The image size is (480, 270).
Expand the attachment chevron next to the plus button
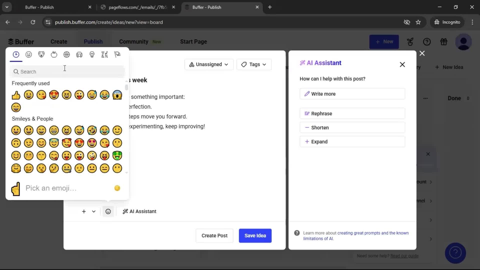(x=94, y=211)
